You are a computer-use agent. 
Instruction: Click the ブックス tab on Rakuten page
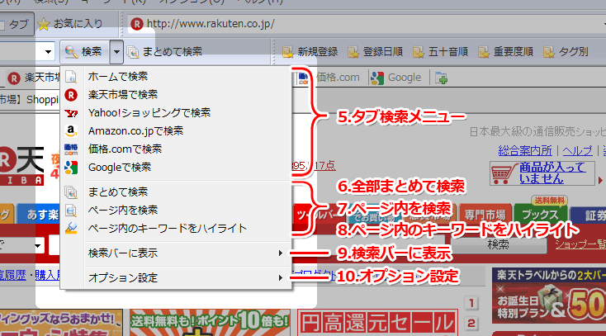pyautogui.click(x=540, y=214)
